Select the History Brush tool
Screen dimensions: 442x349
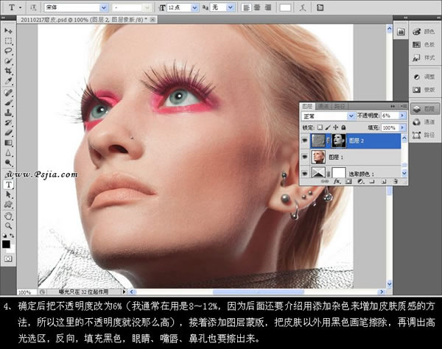point(8,122)
